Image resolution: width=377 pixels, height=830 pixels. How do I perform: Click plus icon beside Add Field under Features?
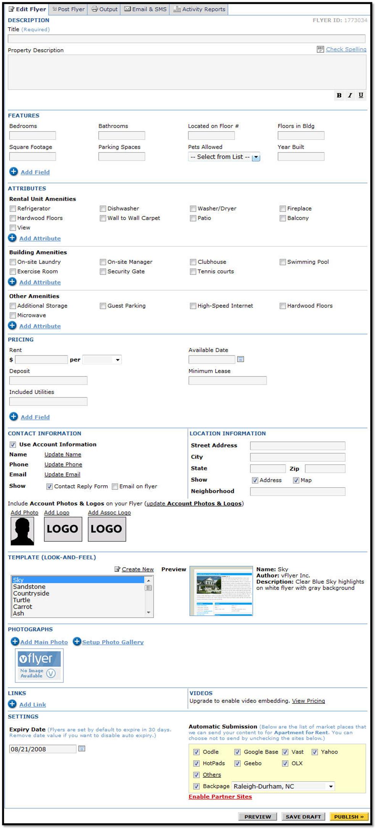13,172
